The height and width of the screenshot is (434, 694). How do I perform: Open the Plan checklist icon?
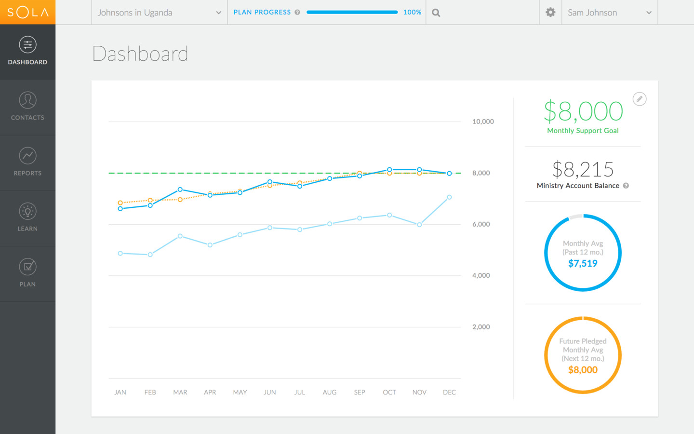(27, 266)
